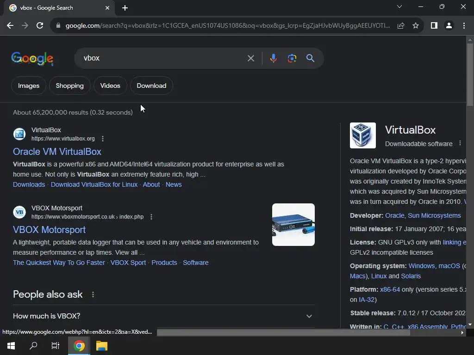Image resolution: width=474 pixels, height=355 pixels.
Task: Open The Quickest Way To Go Faster link
Action: (59, 263)
